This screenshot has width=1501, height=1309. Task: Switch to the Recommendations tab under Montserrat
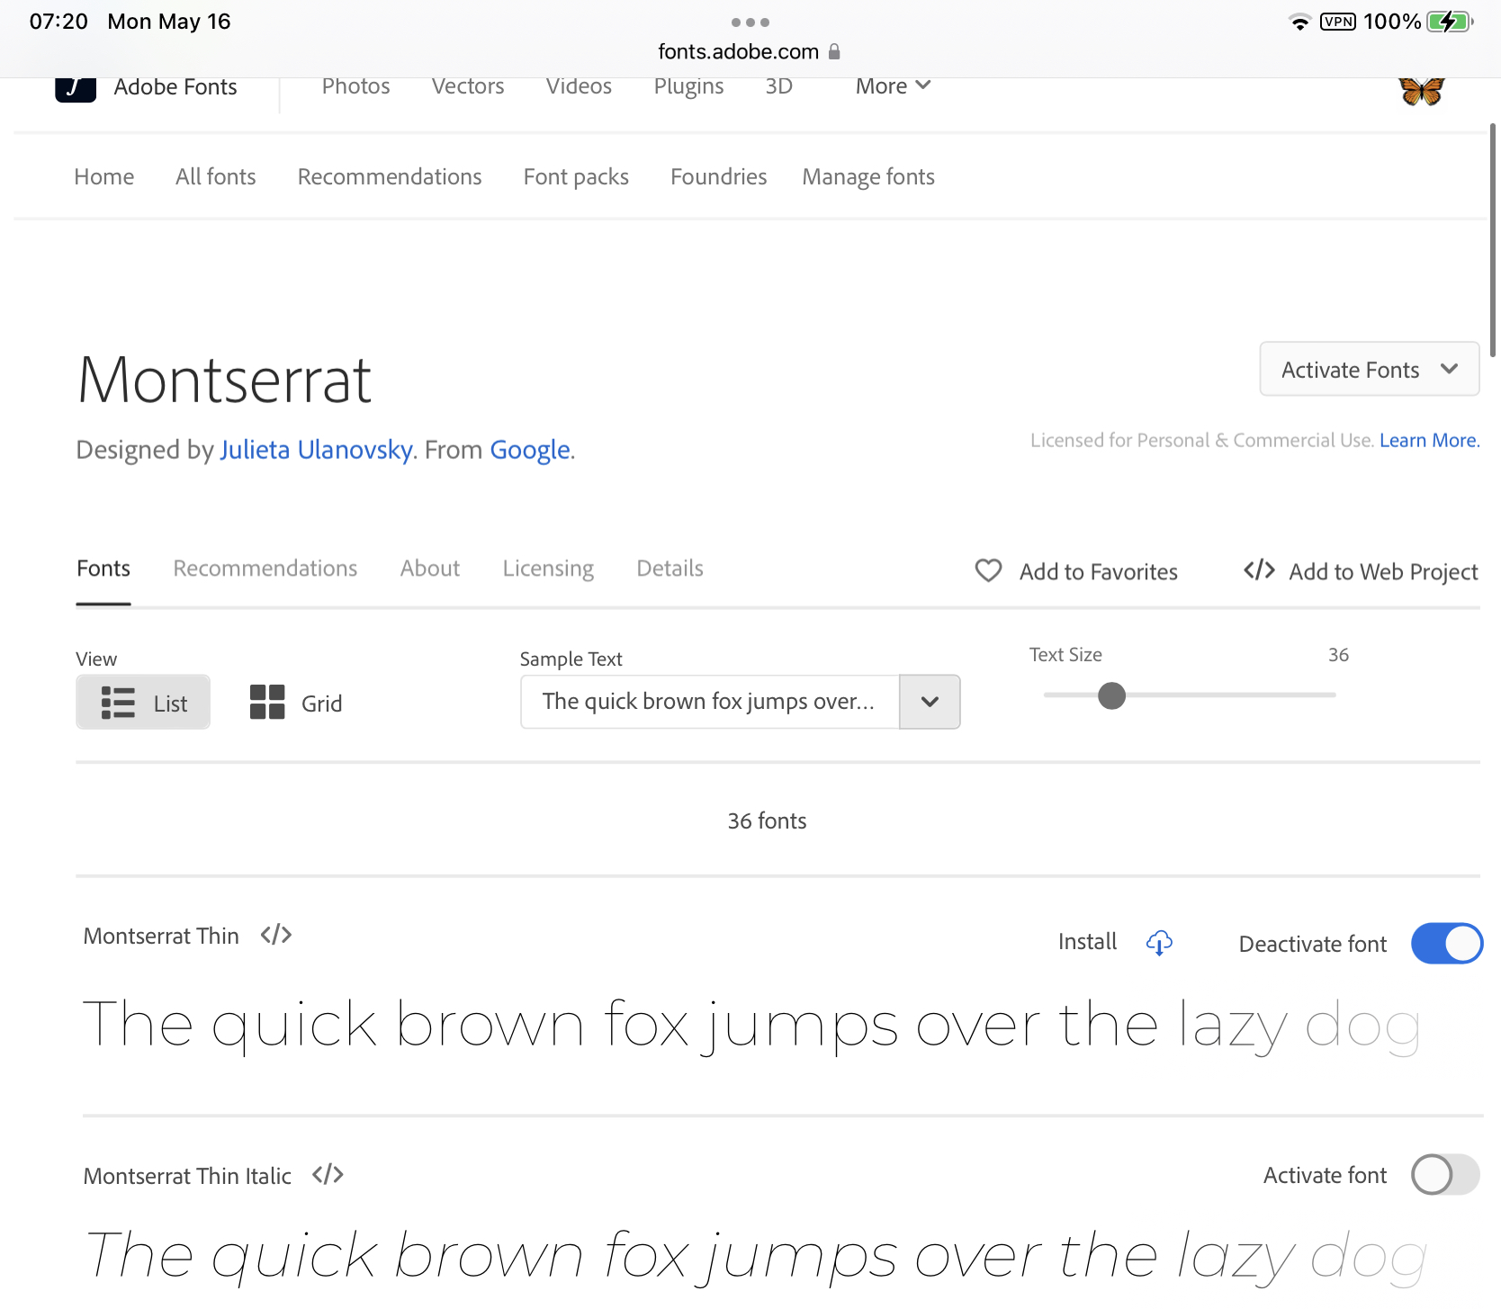click(265, 569)
